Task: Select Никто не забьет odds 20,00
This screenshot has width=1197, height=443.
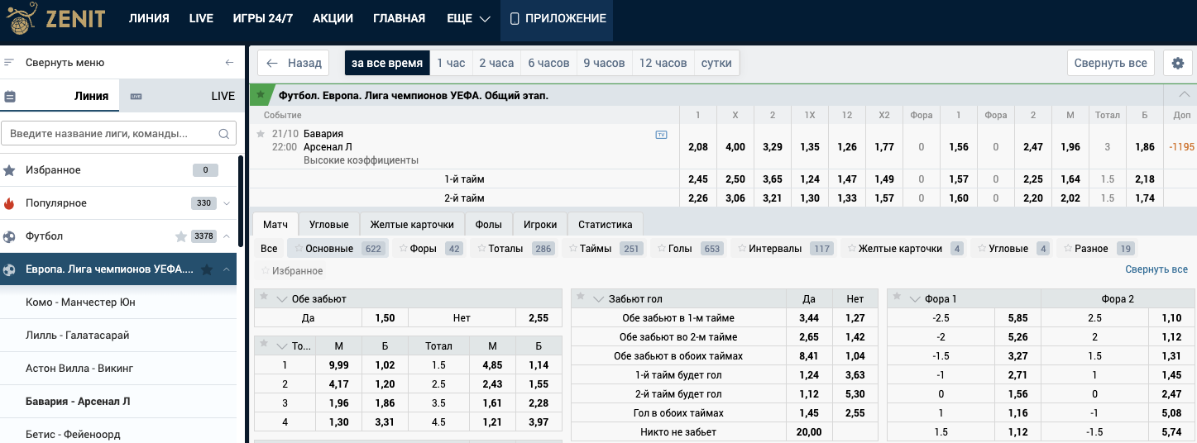Action: 809,432
